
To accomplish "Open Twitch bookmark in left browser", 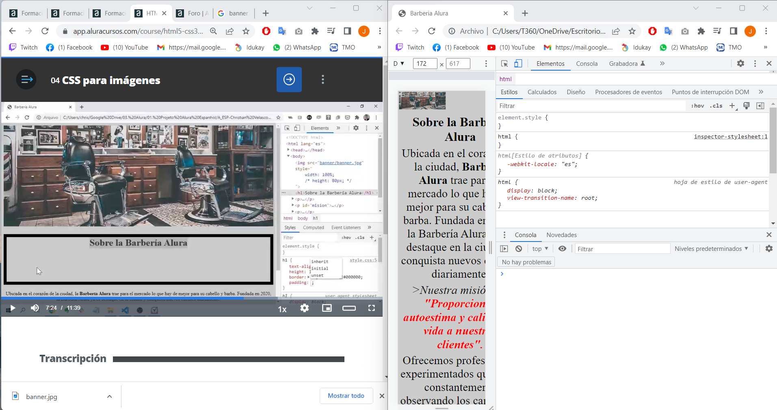I will [24, 47].
